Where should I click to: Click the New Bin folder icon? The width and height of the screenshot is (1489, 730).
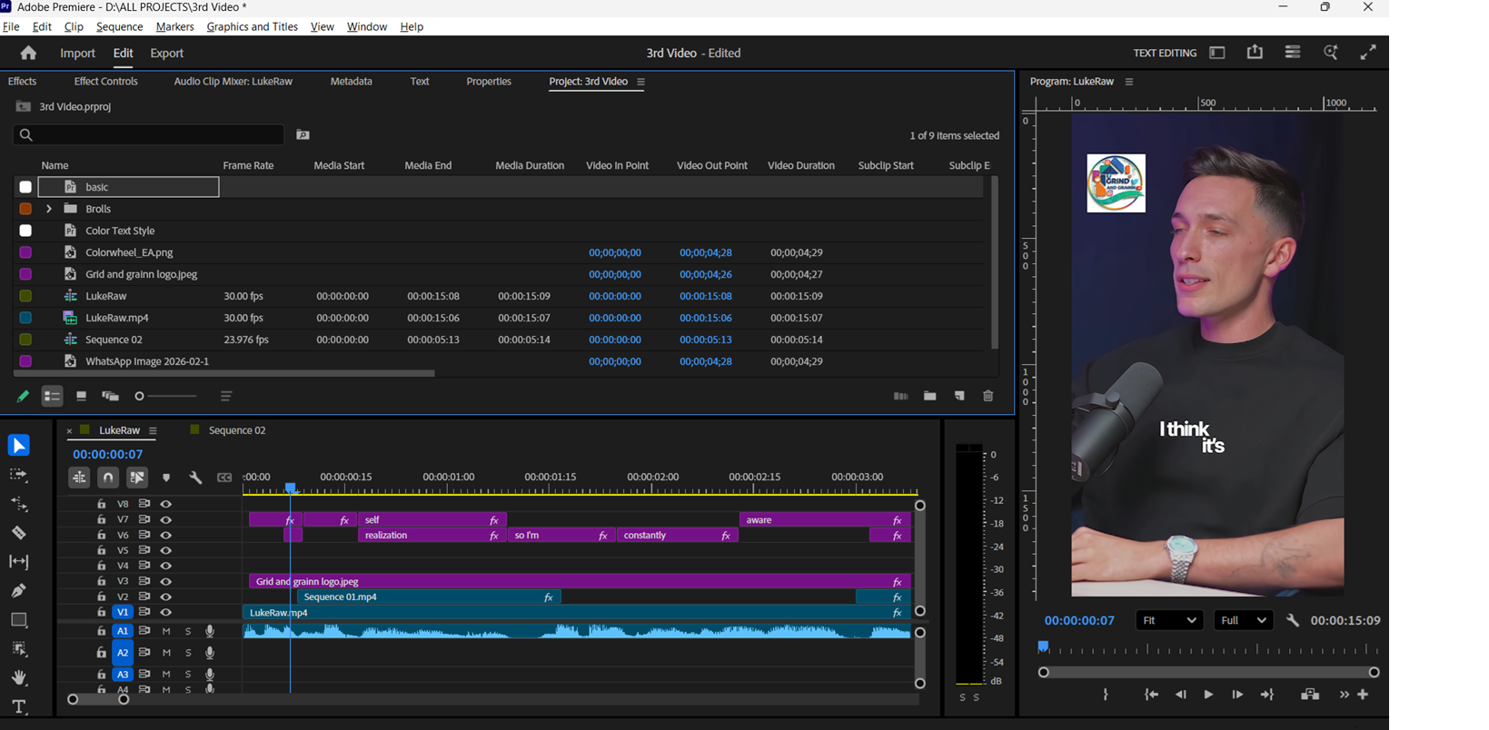coord(929,396)
